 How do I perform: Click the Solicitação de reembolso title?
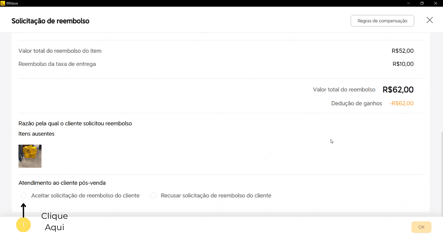(x=50, y=21)
